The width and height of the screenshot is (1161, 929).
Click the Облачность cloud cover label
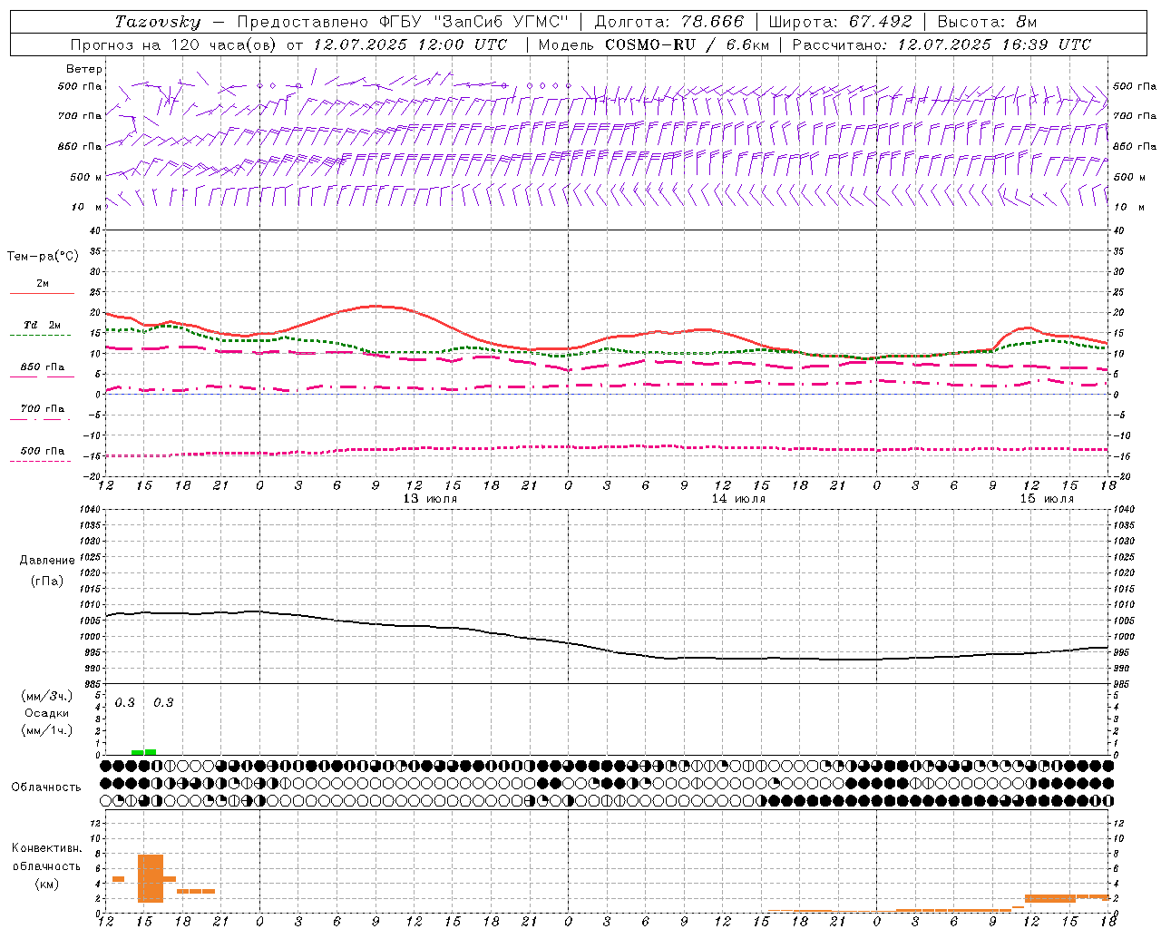tap(46, 787)
